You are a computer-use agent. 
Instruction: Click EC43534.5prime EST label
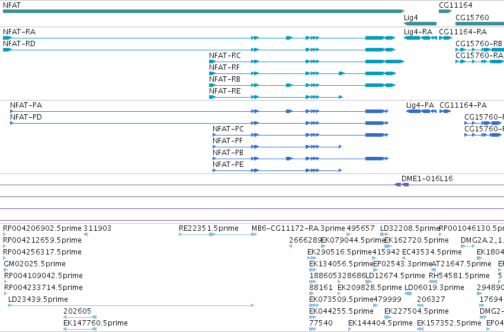pyautogui.click(x=432, y=252)
